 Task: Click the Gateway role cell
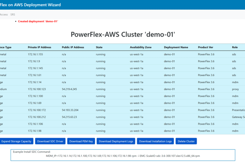click(238, 117)
